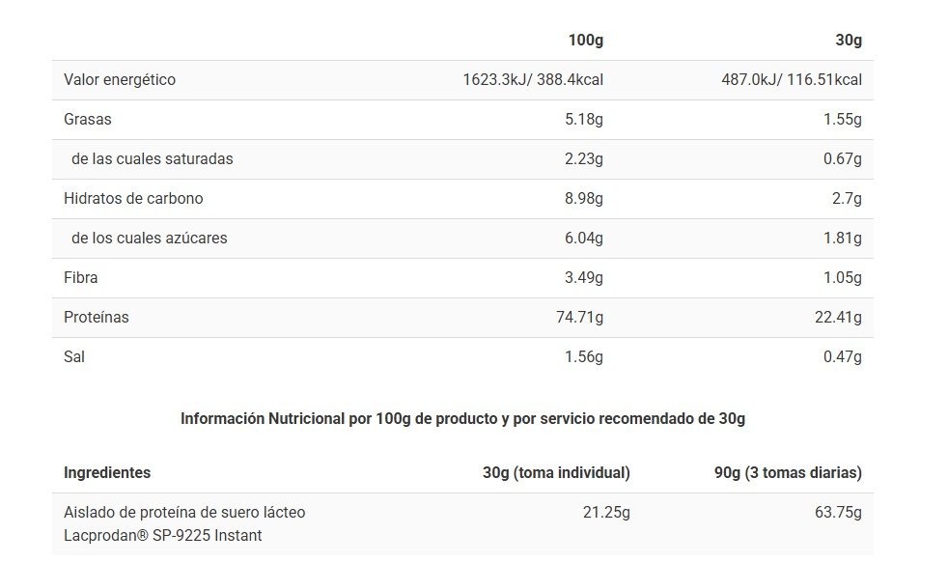948x563 pixels.
Task: Click the 22.41g protein per serving value
Action: tap(839, 318)
